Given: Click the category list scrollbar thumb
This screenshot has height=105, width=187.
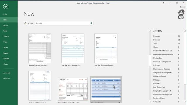Looking at the screenshot, I should click(x=150, y=60).
